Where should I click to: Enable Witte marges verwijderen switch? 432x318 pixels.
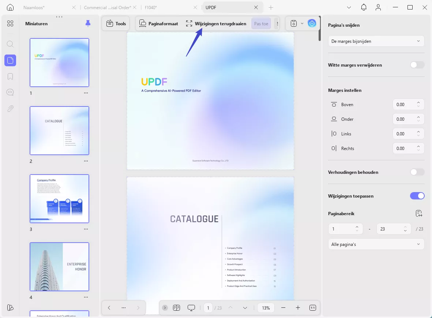(417, 65)
